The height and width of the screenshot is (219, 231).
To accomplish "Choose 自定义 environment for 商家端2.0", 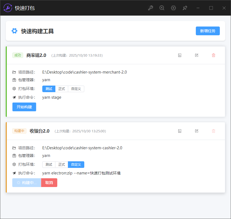I will 76,89.
